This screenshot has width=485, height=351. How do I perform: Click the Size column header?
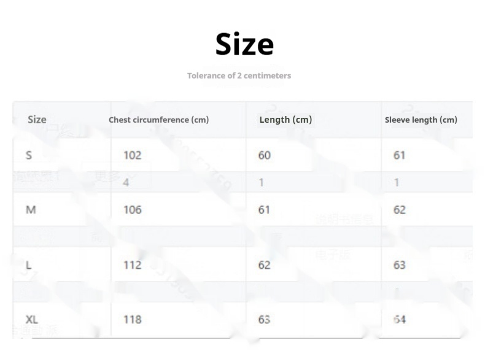tap(37, 120)
